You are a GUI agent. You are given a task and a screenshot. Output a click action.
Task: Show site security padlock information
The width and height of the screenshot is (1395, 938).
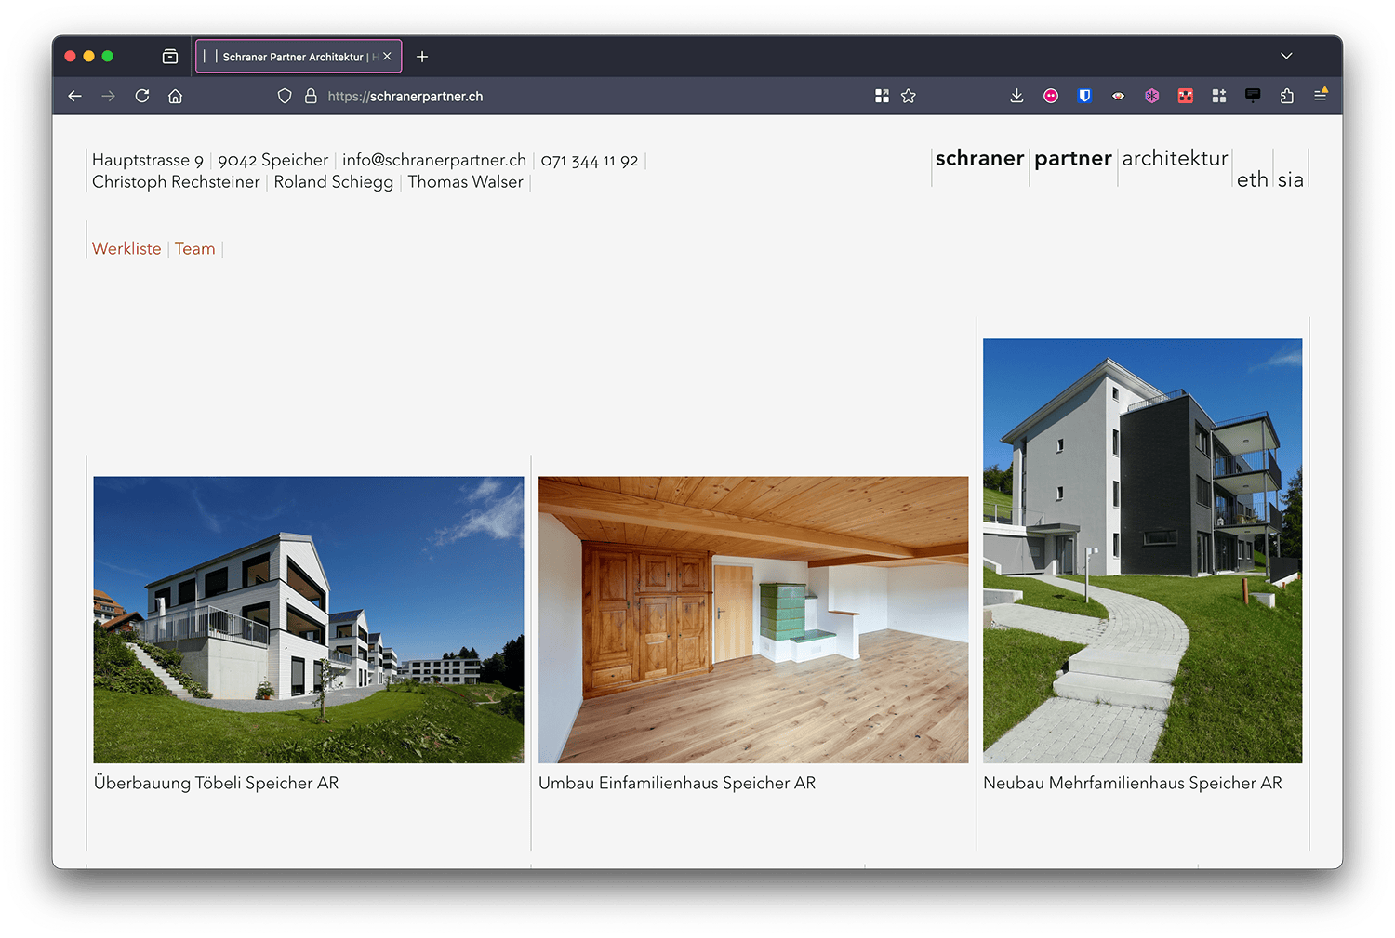pos(311,96)
